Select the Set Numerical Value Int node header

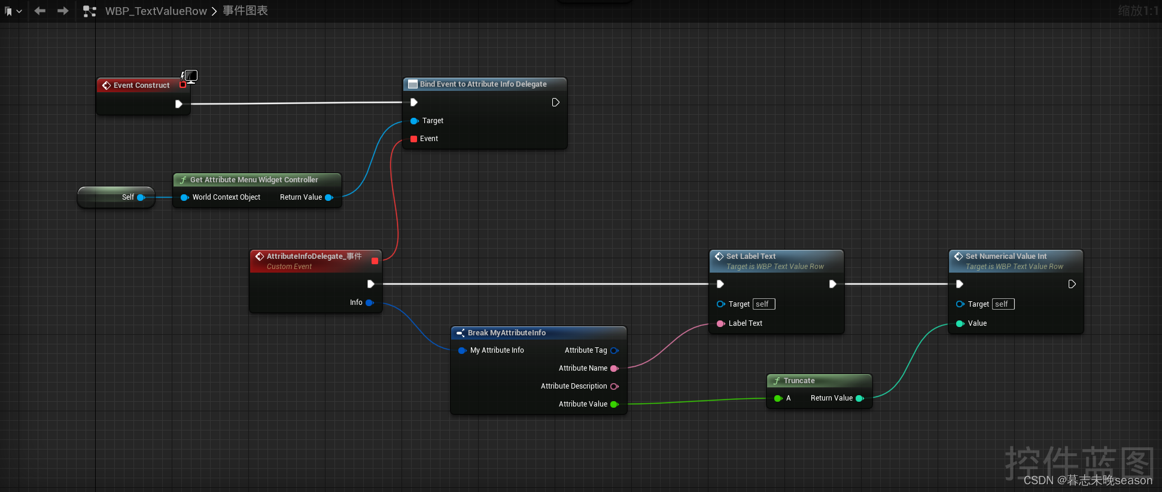coord(1015,261)
